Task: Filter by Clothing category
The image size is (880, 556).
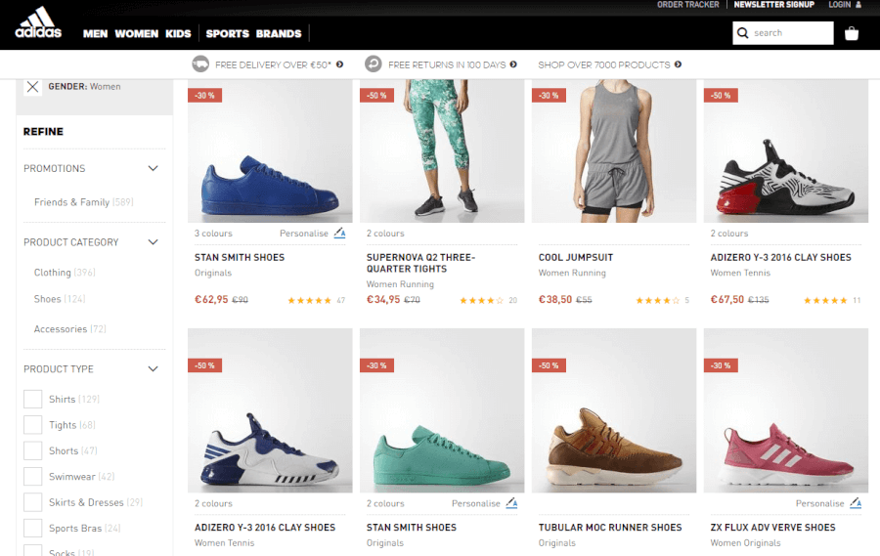Action: (65, 272)
